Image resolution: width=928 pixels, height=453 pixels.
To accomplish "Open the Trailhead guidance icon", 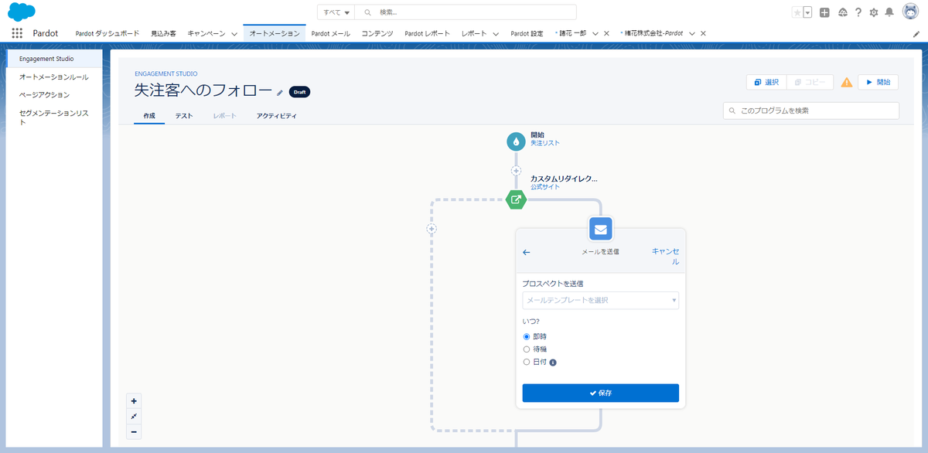I will [842, 12].
